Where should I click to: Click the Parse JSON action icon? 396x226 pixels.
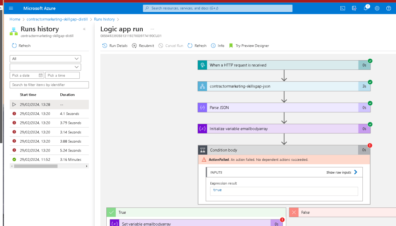pos(202,108)
